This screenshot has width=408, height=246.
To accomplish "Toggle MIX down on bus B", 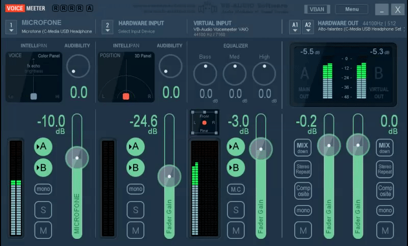I will [x=385, y=148].
